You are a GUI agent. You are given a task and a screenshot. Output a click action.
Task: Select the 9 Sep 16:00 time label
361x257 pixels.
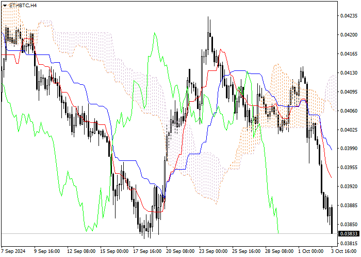[x=47, y=251]
